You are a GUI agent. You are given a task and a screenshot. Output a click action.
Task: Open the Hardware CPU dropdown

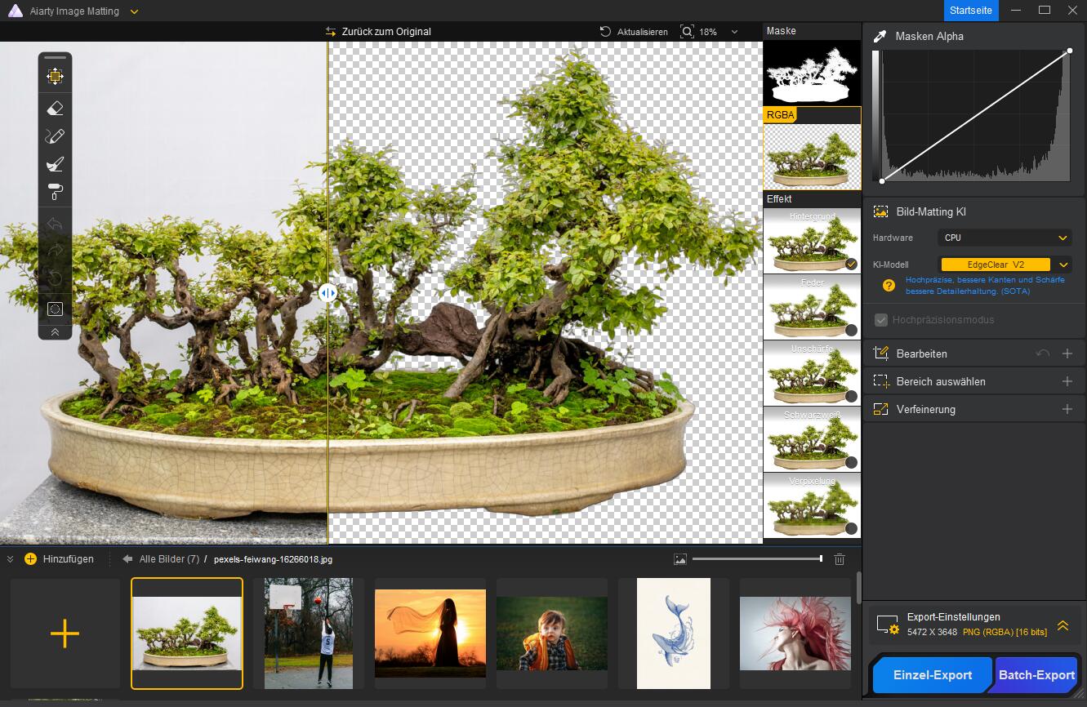pos(1005,238)
